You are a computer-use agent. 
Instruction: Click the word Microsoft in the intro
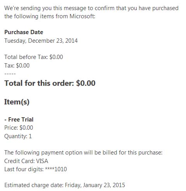(82, 16)
